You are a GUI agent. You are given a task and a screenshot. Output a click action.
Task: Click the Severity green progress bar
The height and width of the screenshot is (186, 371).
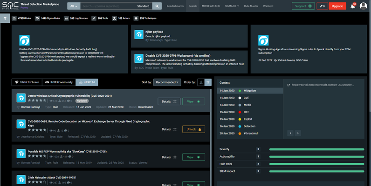pyautogui.click(x=316, y=149)
